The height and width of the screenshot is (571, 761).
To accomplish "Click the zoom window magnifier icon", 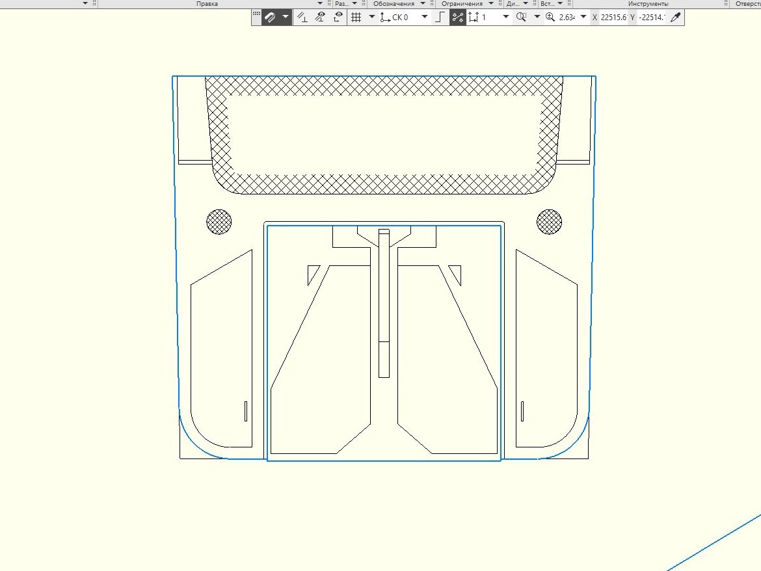I will (x=520, y=18).
